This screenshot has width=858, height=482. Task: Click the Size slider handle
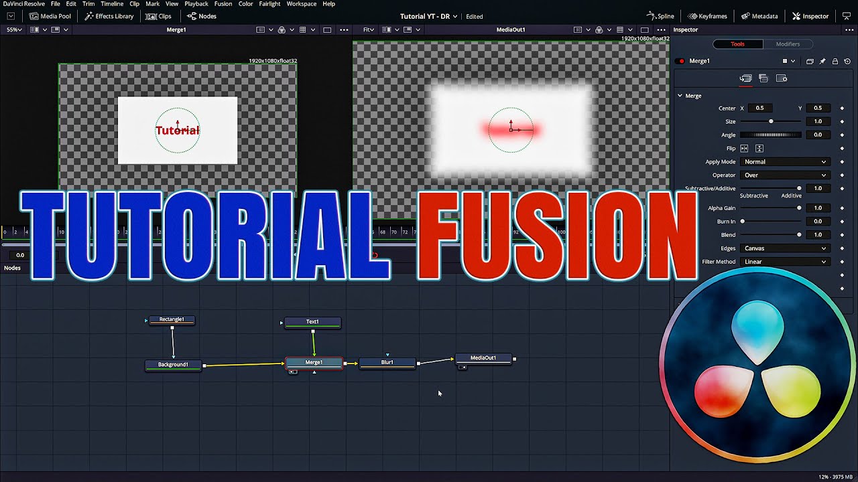coord(771,121)
